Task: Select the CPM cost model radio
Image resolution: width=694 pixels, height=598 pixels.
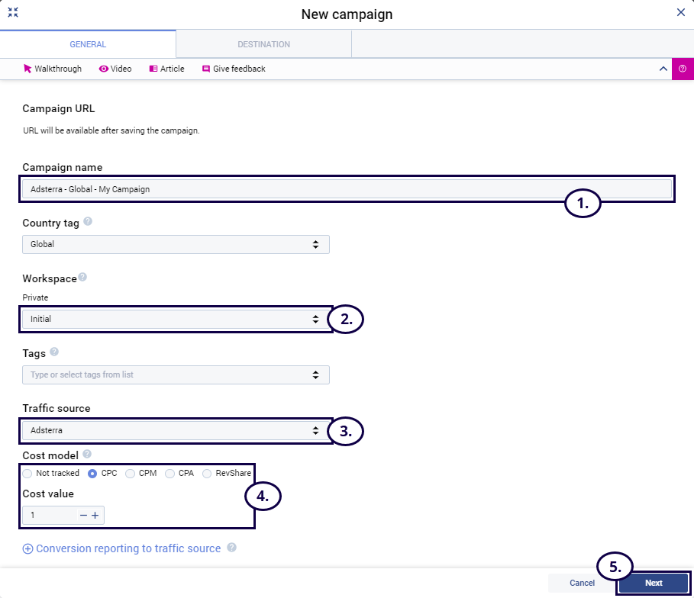Action: tap(131, 473)
